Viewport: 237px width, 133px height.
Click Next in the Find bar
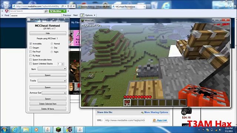76,15
